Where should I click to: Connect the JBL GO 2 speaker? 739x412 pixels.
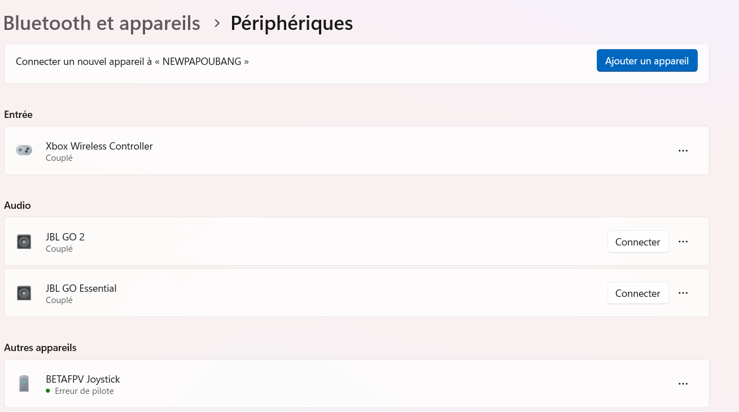click(x=637, y=242)
